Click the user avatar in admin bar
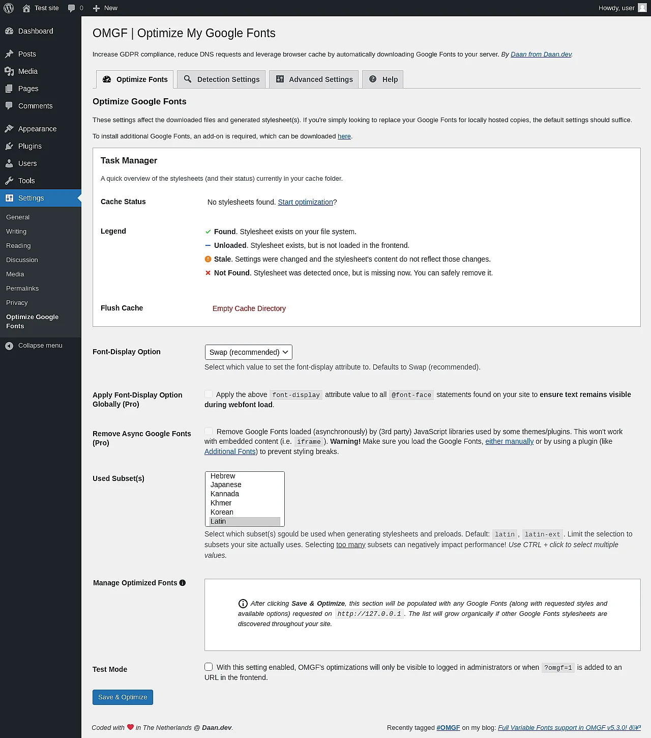Image resolution: width=651 pixels, height=738 pixels. coord(642,8)
